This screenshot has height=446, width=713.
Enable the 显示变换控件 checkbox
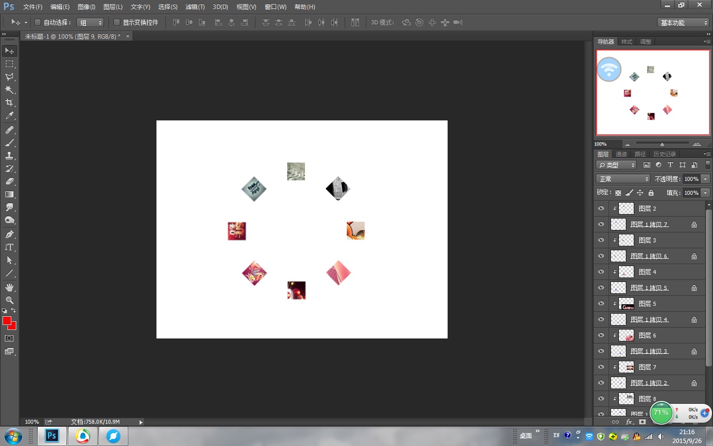pos(117,22)
